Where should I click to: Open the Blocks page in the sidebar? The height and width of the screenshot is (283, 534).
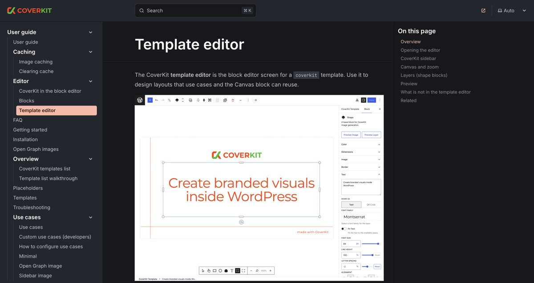coord(27,101)
